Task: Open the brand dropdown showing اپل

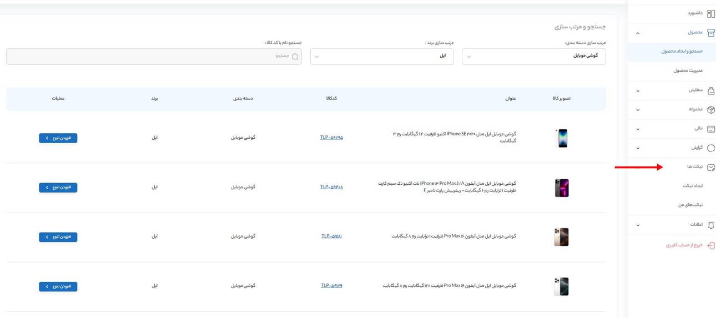Action: click(382, 56)
